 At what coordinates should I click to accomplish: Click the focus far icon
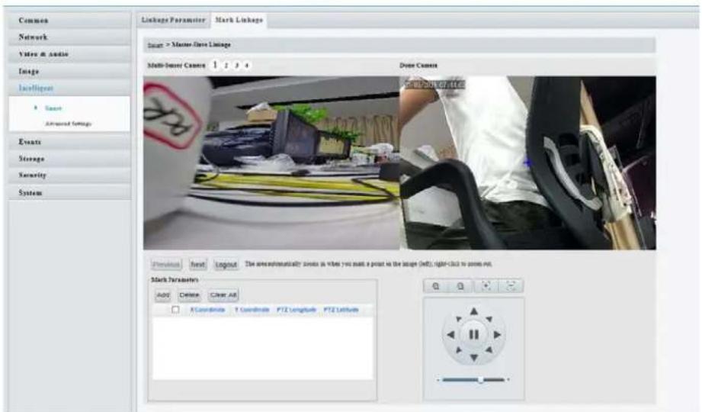coord(511,286)
